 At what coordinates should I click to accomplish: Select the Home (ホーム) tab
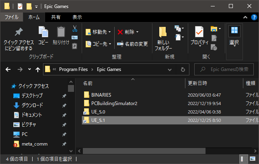(x=34, y=17)
